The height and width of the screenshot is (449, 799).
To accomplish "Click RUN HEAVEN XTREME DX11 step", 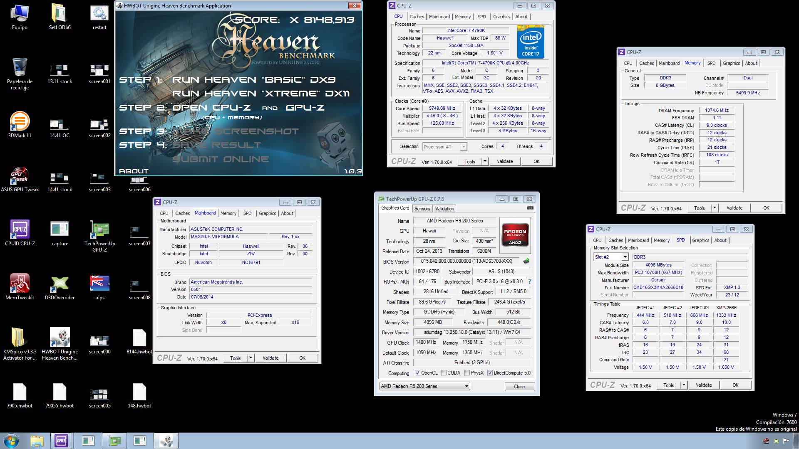I will click(x=261, y=94).
